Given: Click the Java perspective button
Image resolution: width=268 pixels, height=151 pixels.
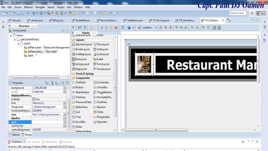Looking at the screenshot, I should 261,13.
